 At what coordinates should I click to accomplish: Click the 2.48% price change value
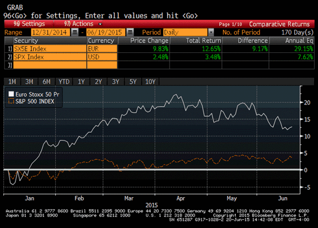click(160, 57)
